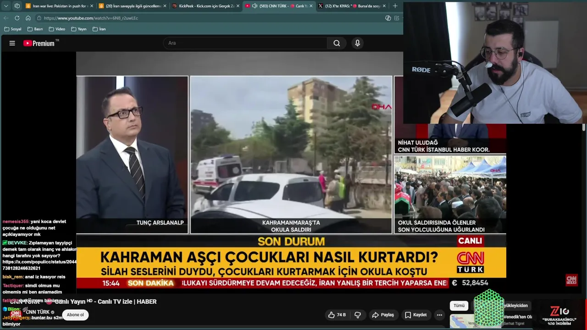Open the CNN TÜRK channel name link
587x330 pixels.
[x=38, y=312]
